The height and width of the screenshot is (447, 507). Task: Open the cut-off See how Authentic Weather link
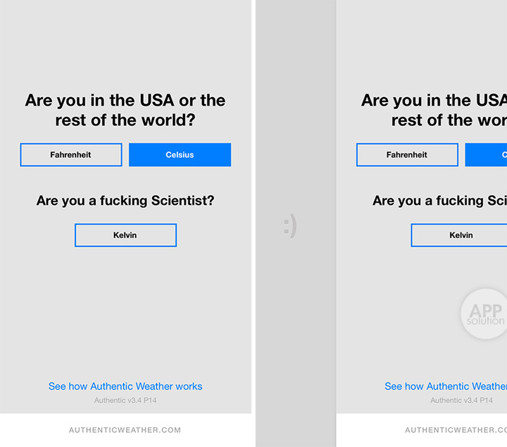(446, 386)
